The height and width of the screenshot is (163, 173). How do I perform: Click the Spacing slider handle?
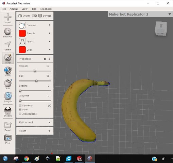tap(20, 91)
